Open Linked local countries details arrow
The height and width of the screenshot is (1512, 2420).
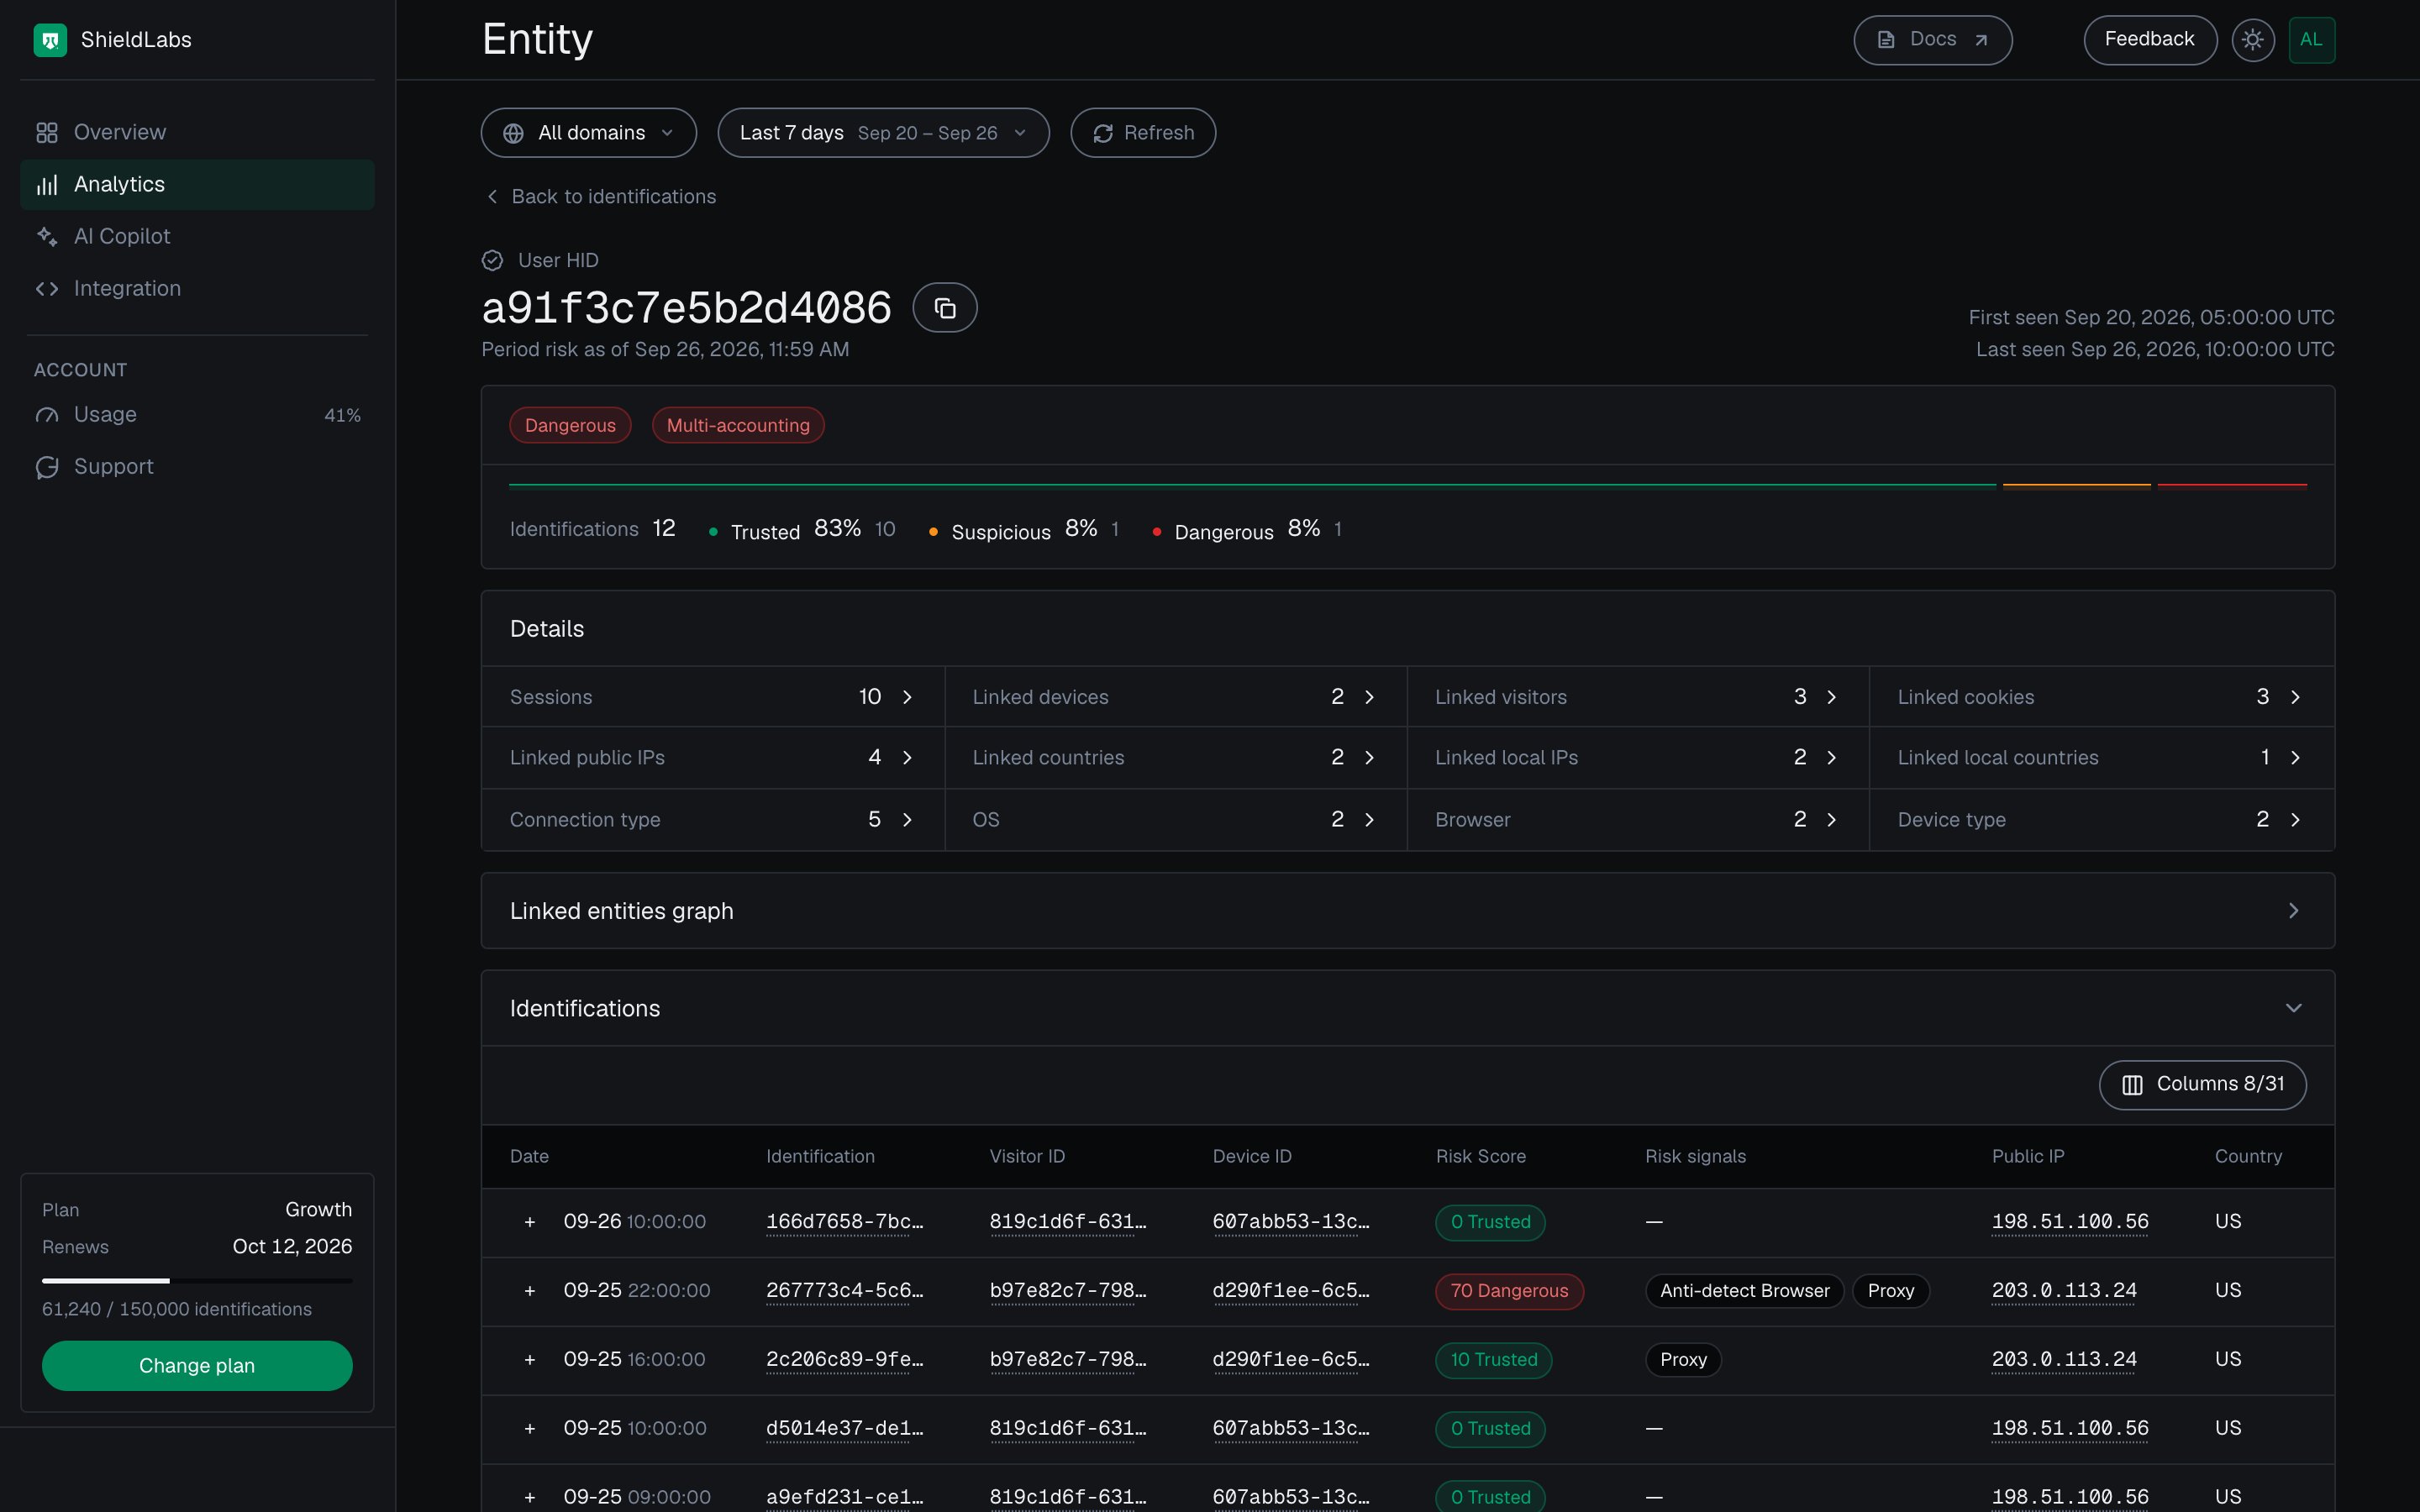[x=2295, y=758]
